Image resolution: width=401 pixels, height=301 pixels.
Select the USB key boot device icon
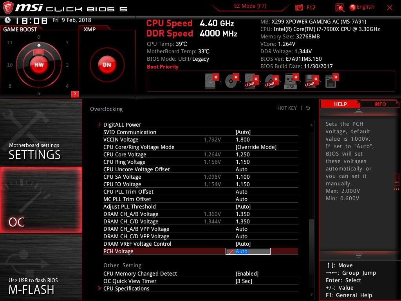point(291,81)
